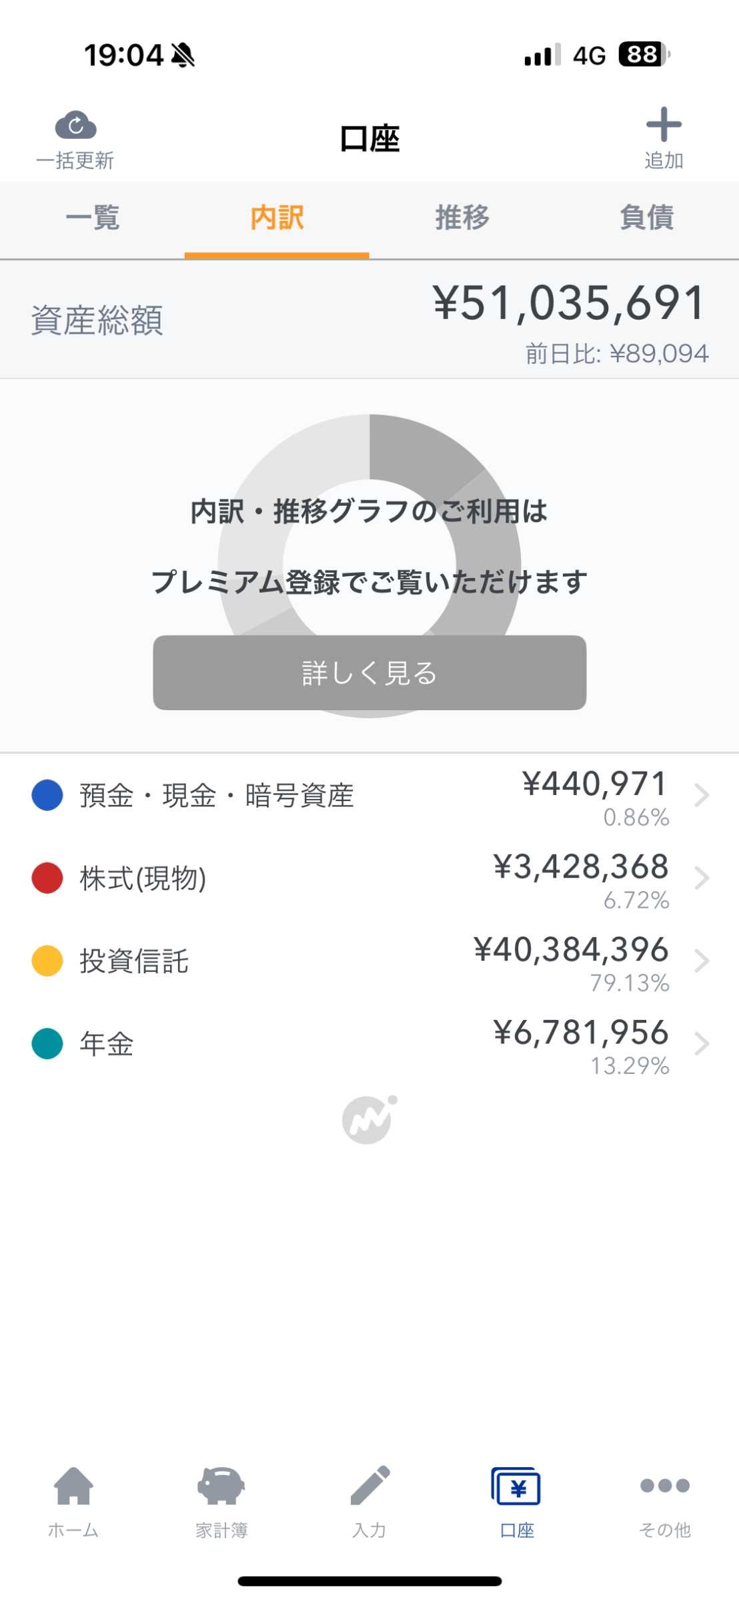Tap the 一括更新 cloud refresh icon
The image size is (739, 1602).
[75, 125]
